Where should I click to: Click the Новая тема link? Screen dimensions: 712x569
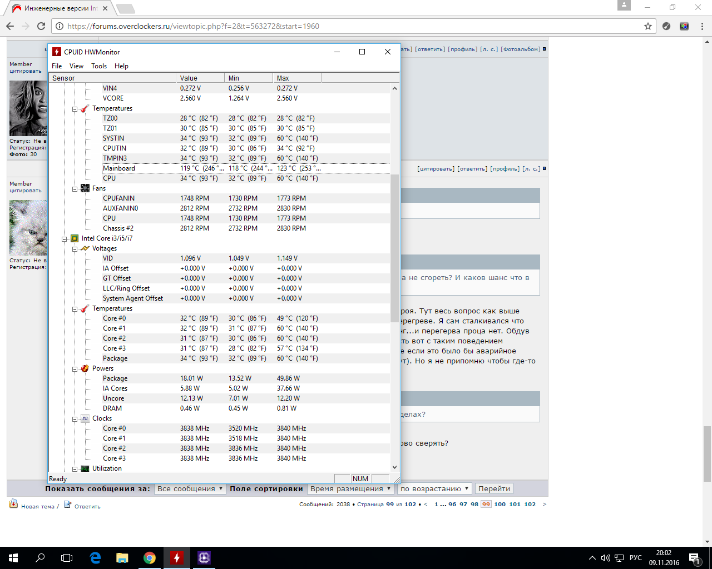[x=38, y=507]
